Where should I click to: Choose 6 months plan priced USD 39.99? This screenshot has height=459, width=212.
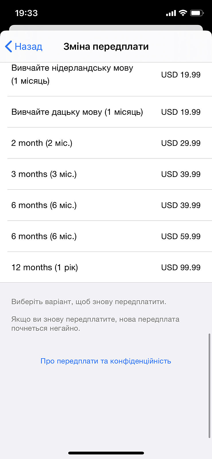106,205
